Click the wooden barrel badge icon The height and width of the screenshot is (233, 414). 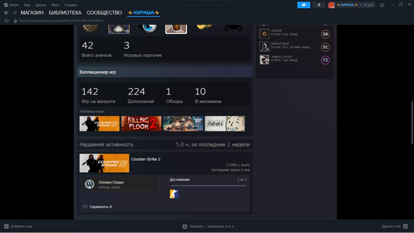(x=176, y=28)
